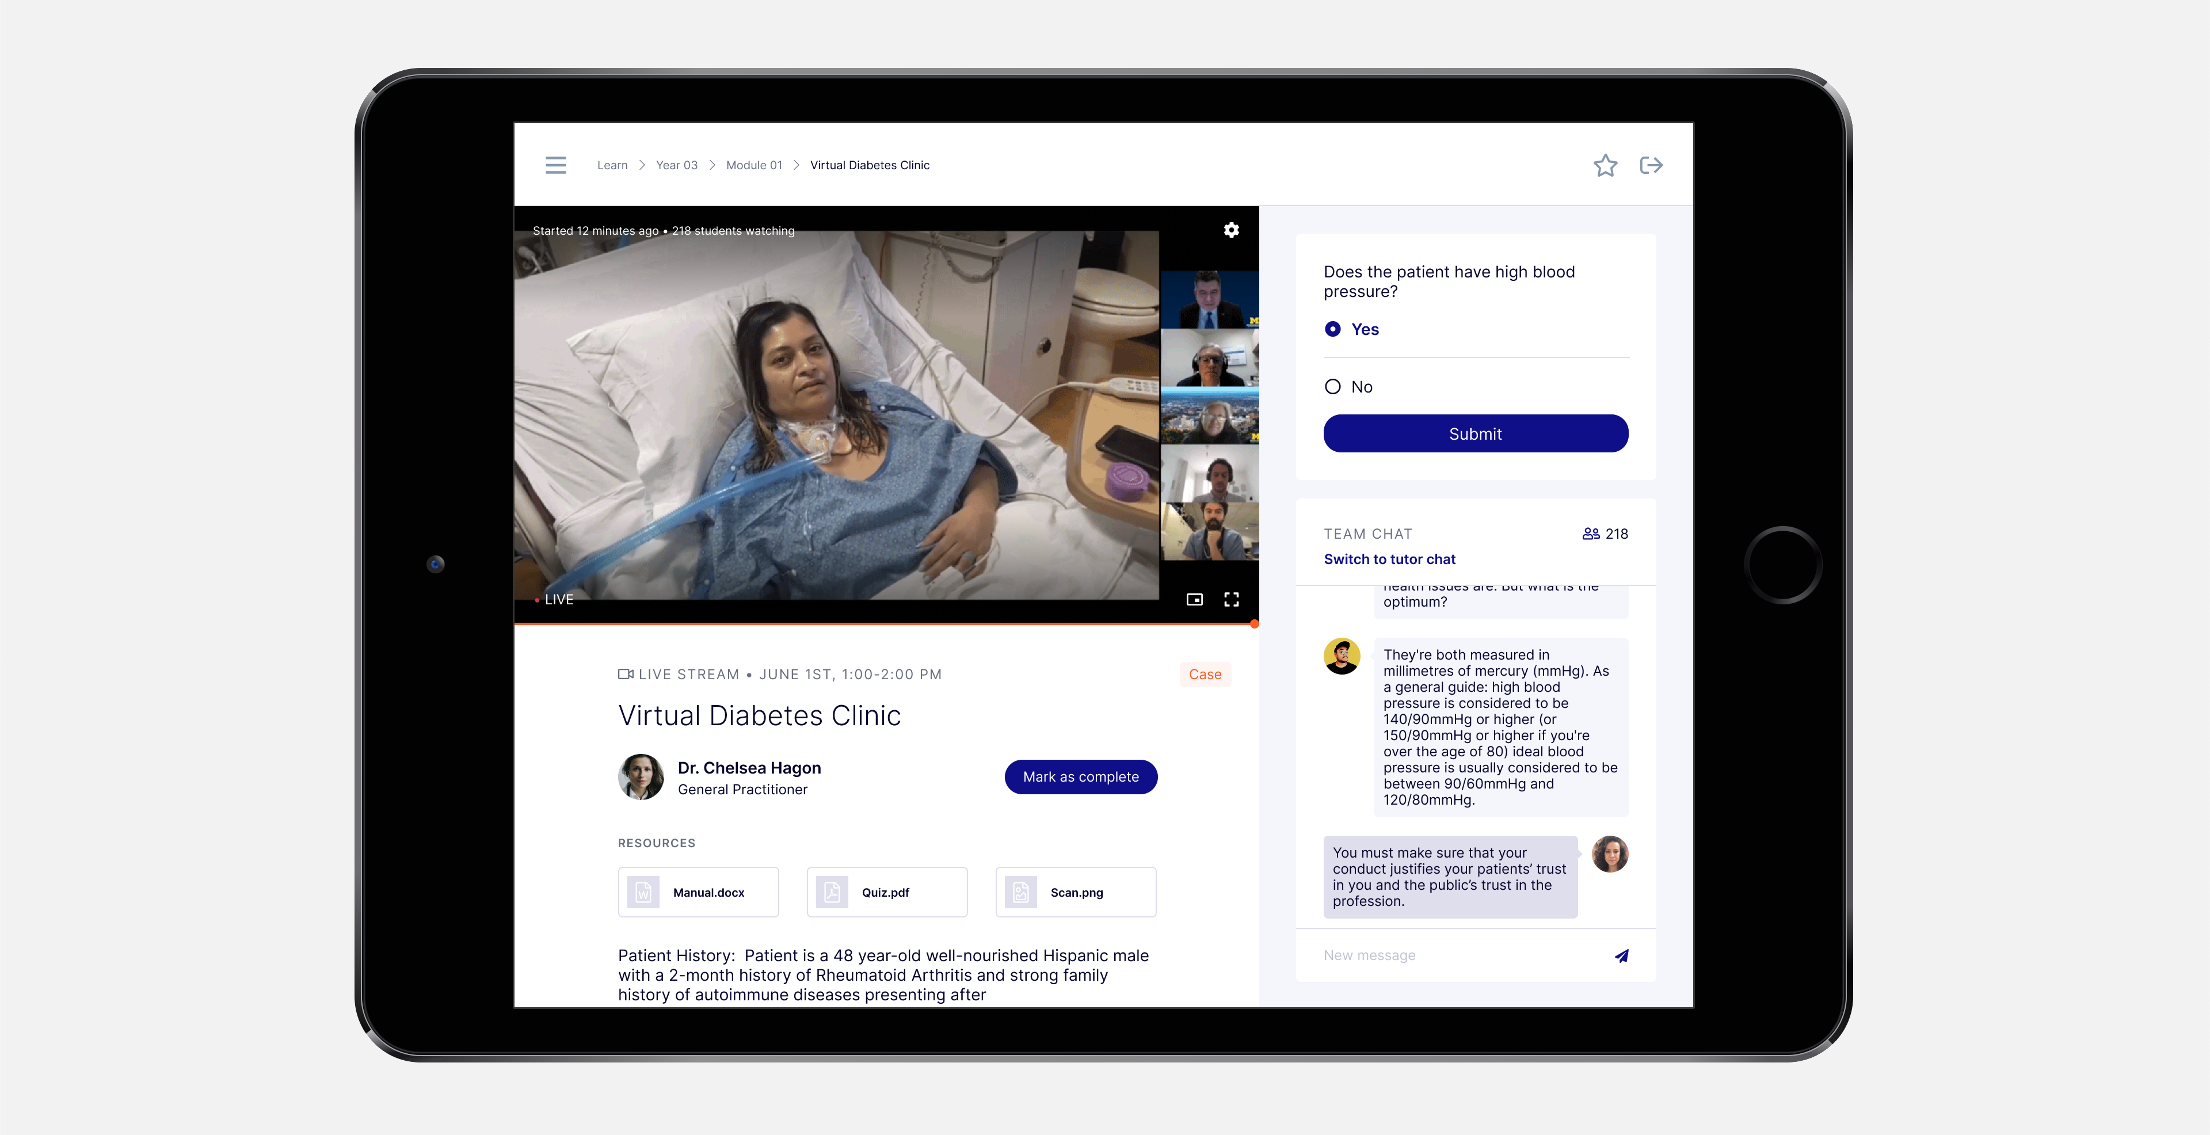Select the Yes answer option
The image size is (2210, 1135).
pos(1332,329)
